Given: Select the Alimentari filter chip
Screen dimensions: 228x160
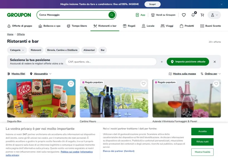Looking at the screenshot, I should coord(89,50).
